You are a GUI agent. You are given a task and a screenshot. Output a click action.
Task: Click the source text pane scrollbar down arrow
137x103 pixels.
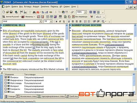click(x=67, y=69)
